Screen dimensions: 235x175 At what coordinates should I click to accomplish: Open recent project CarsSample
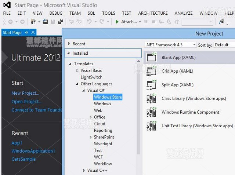(23, 159)
